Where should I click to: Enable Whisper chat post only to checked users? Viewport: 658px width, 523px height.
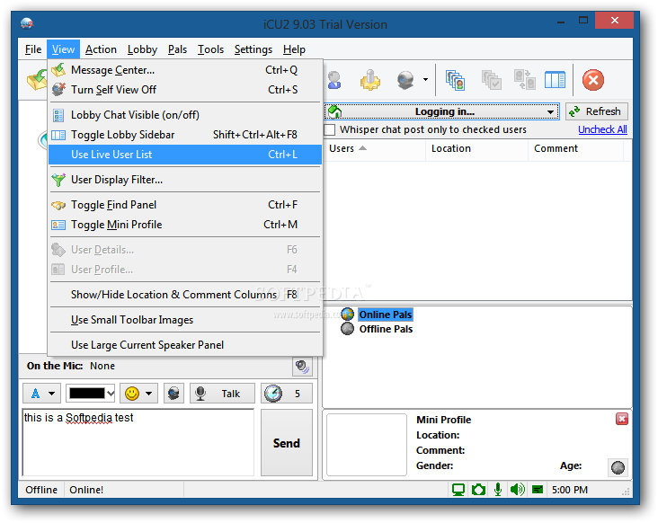pyautogui.click(x=330, y=129)
